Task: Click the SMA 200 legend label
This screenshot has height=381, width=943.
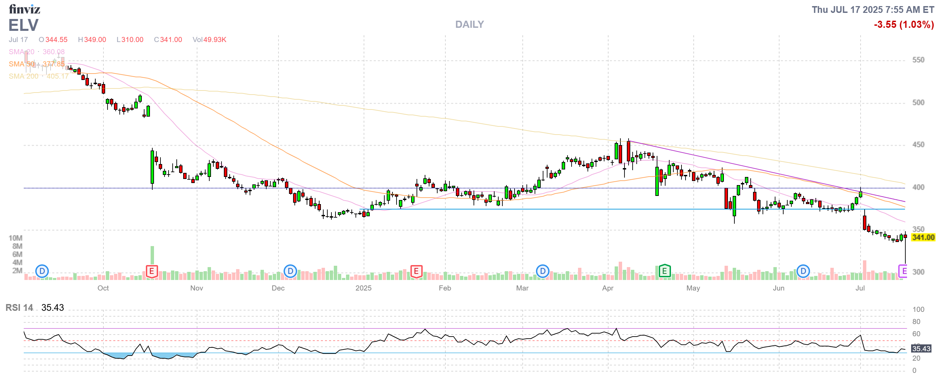Action: pos(23,76)
